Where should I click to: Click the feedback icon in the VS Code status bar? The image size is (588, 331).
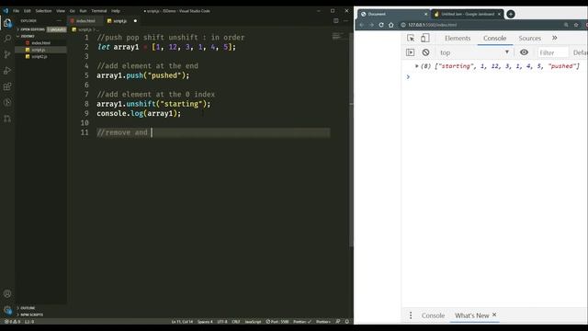pos(338,322)
